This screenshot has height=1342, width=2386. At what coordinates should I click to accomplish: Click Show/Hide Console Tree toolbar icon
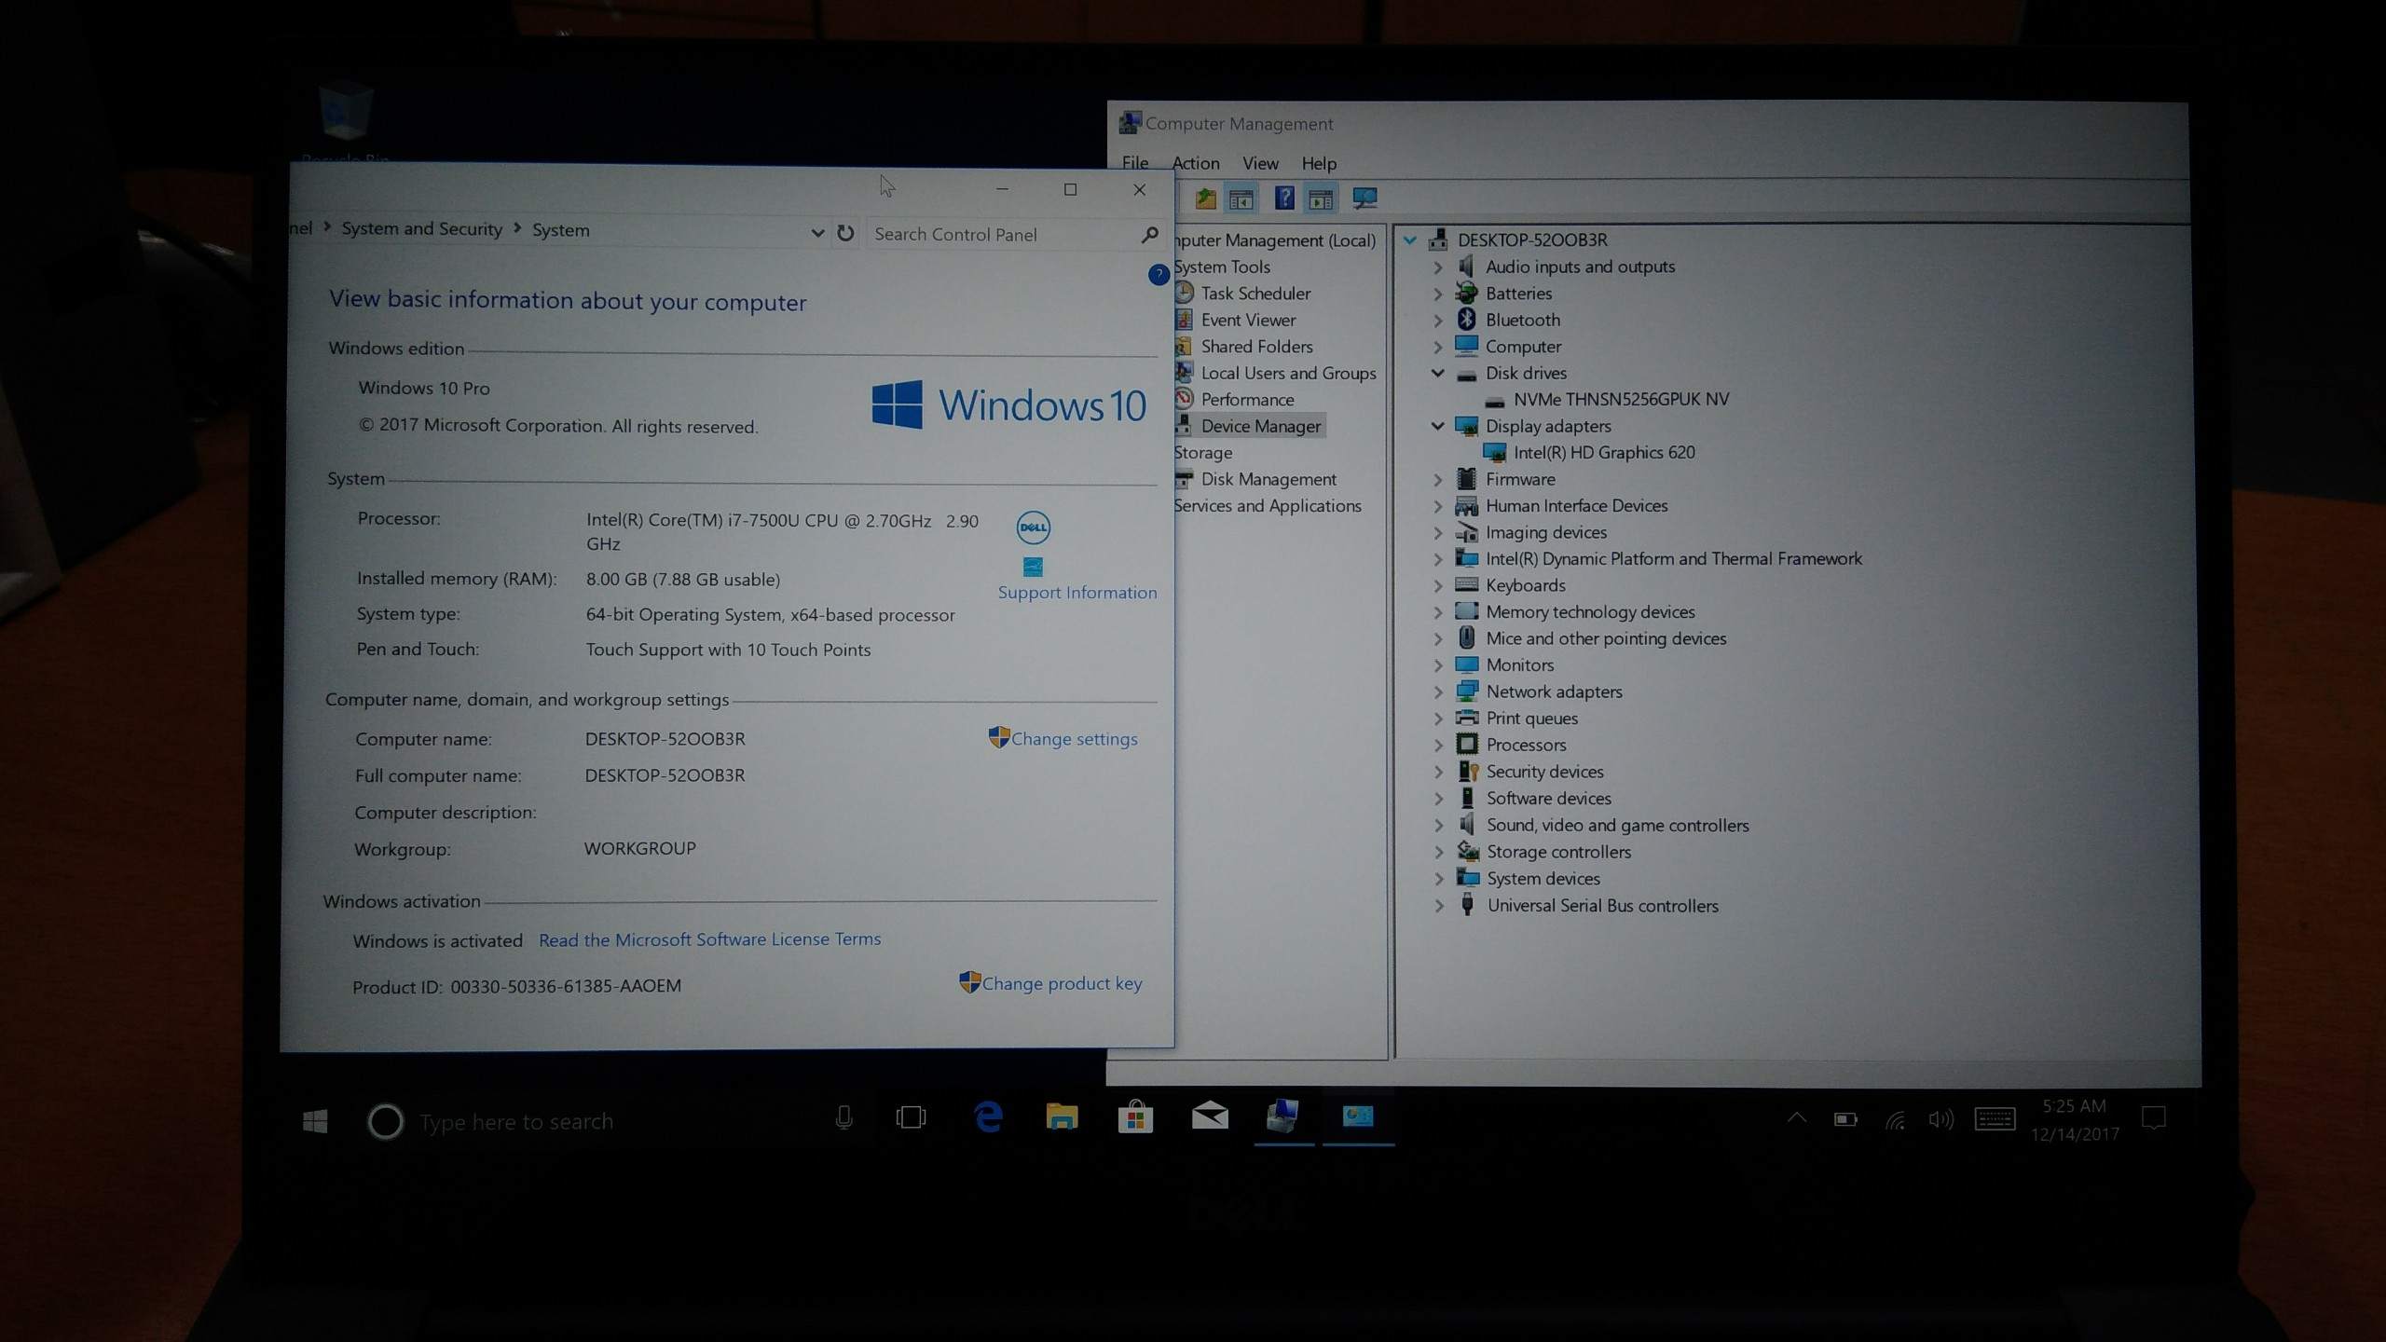coord(1241,199)
